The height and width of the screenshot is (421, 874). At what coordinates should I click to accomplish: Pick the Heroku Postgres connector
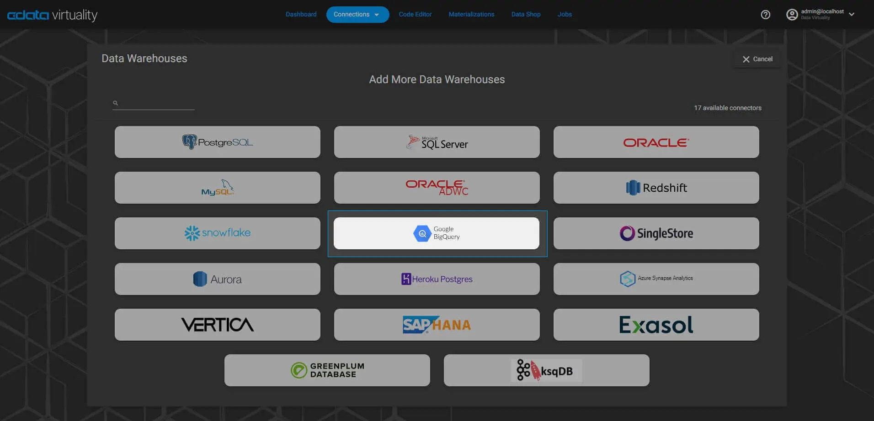click(x=437, y=279)
